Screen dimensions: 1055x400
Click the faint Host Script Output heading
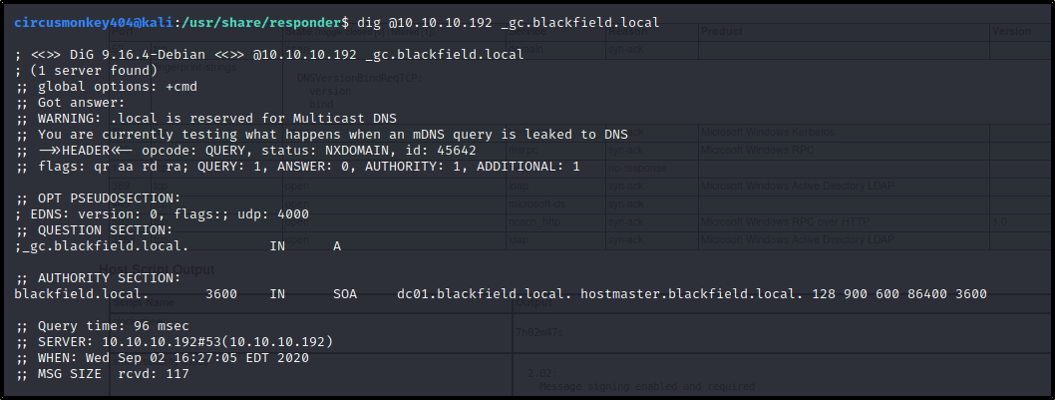click(x=157, y=269)
